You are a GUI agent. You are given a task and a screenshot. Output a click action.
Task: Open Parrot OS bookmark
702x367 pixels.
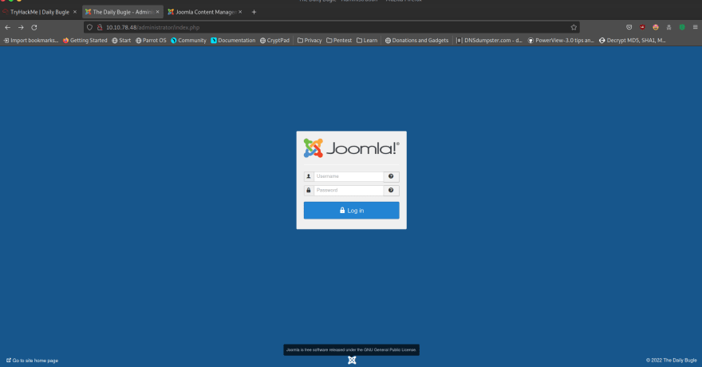(x=151, y=40)
